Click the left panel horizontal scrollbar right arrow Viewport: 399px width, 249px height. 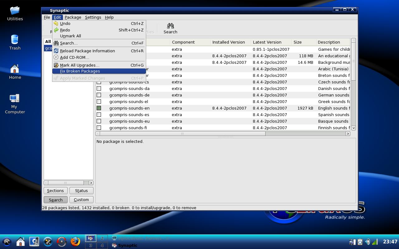[x=91, y=183]
